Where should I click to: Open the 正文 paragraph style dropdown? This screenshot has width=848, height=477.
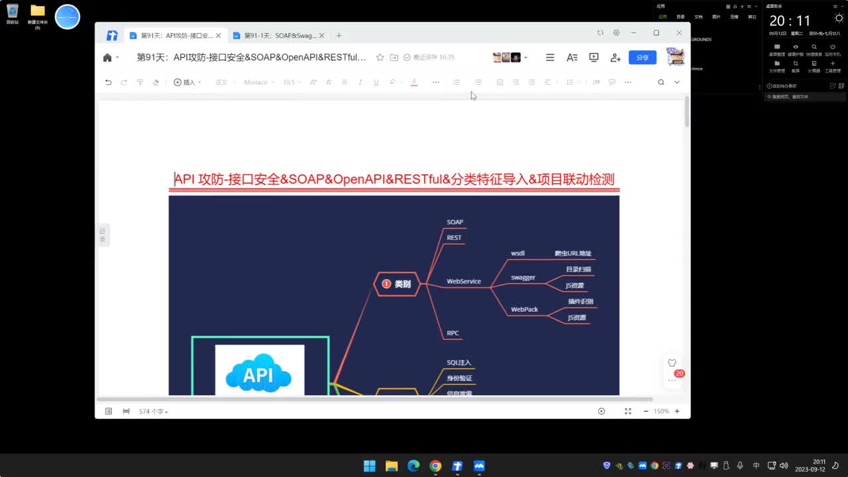[224, 82]
